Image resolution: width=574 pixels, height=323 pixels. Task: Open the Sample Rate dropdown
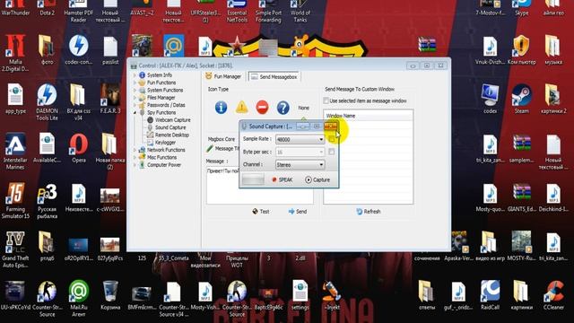(300, 139)
